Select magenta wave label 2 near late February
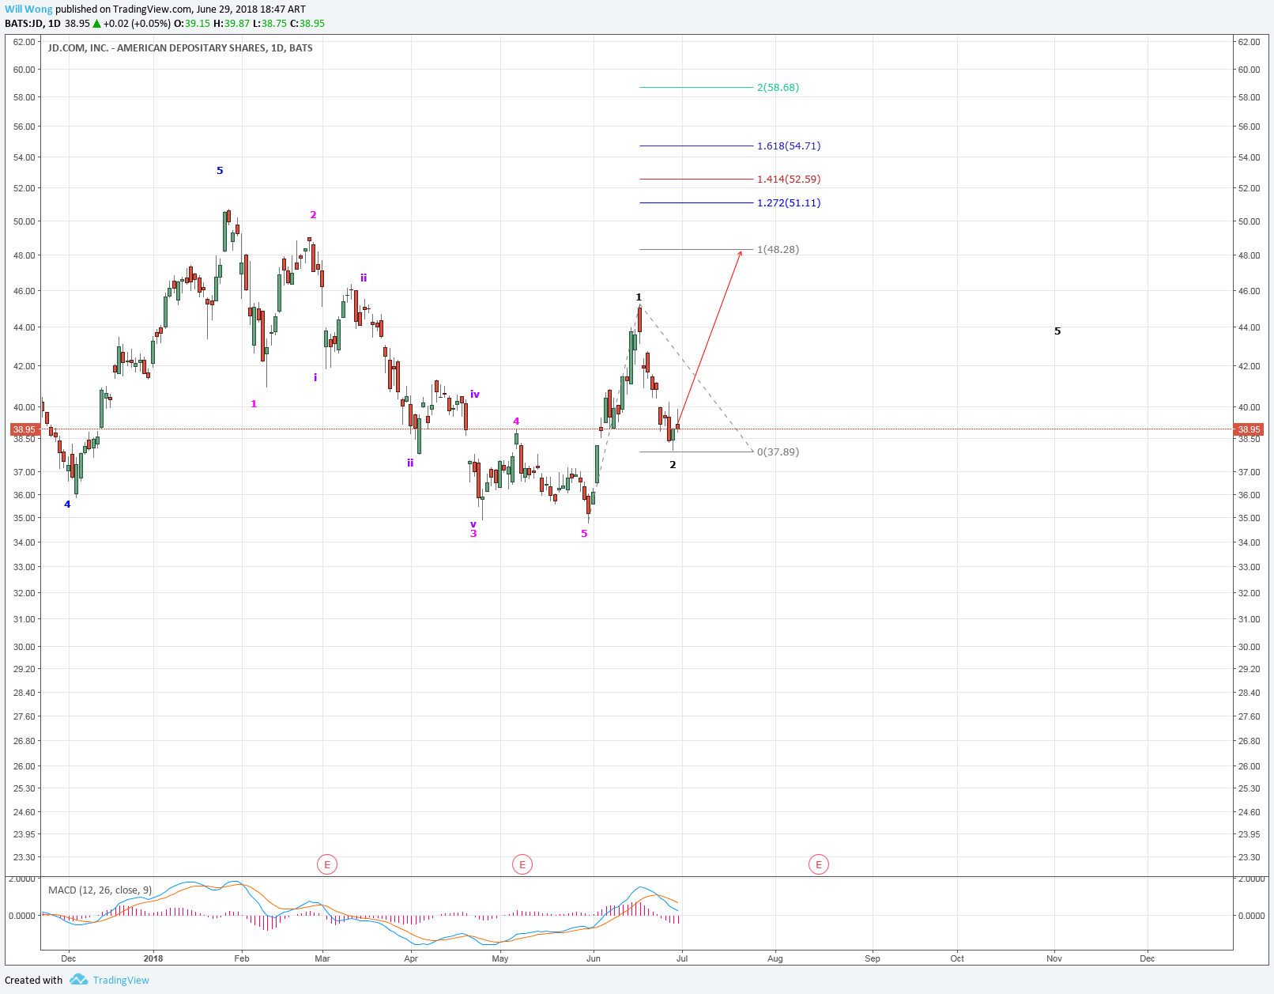Image resolution: width=1274 pixels, height=994 pixels. 313,215
